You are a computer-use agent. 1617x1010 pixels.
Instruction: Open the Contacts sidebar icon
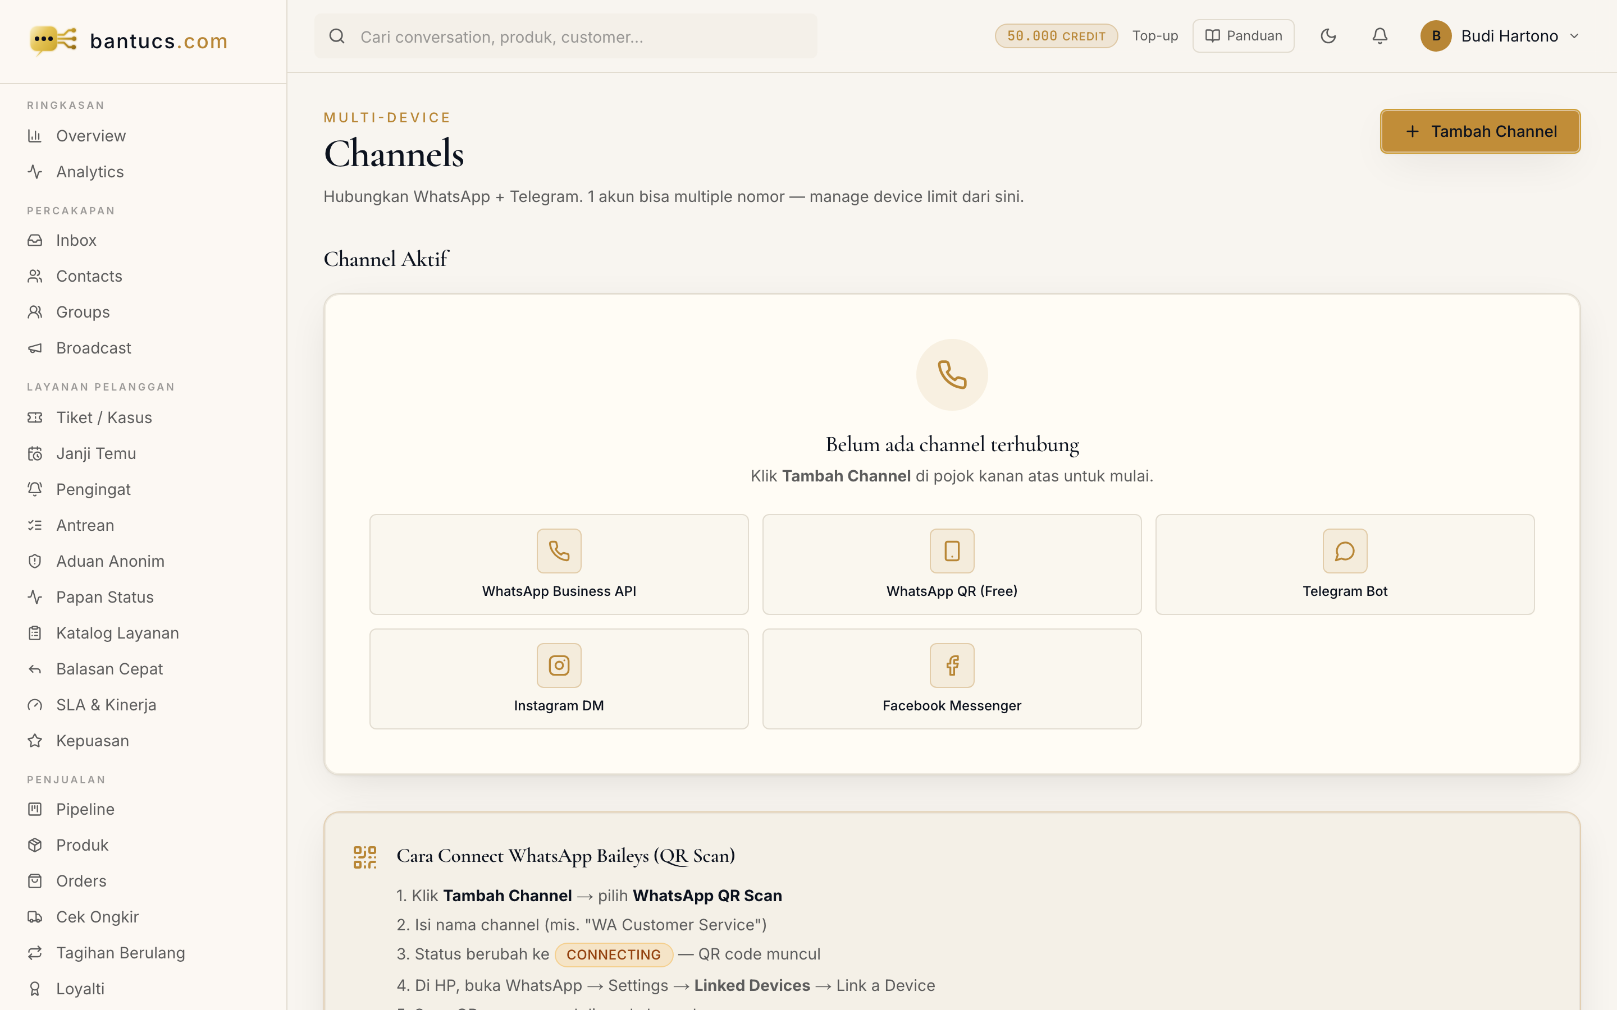[35, 276]
